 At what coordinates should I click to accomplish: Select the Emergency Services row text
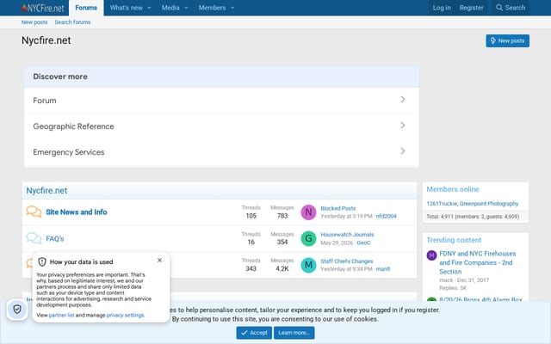point(69,152)
